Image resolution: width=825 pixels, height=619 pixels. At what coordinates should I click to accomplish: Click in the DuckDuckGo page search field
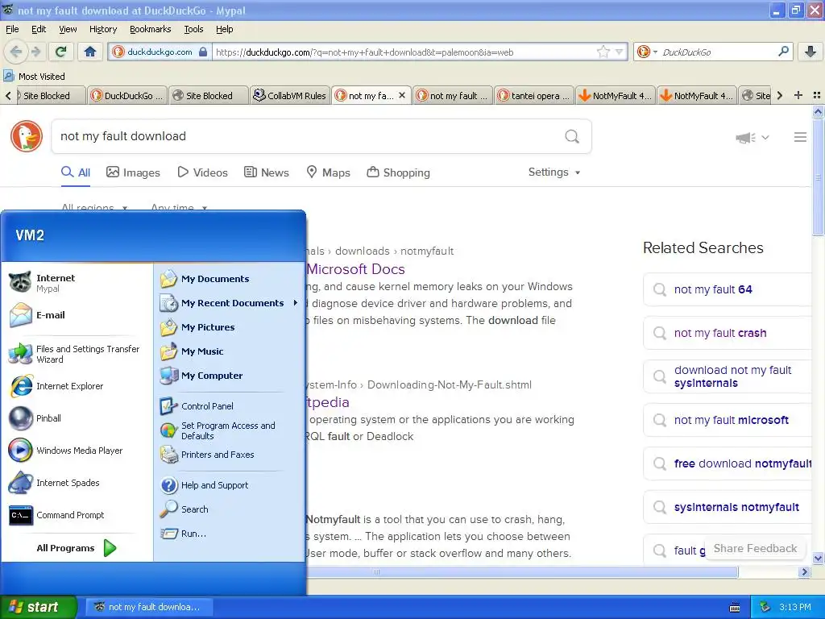point(308,136)
